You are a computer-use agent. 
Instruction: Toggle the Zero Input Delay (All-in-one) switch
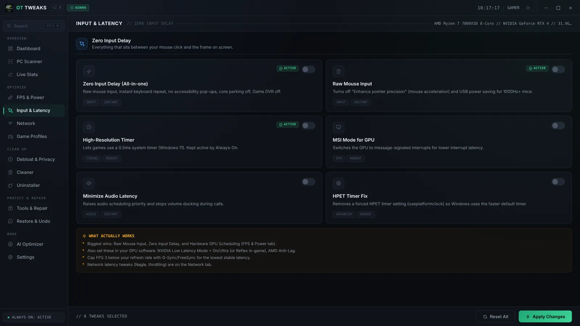(x=308, y=69)
